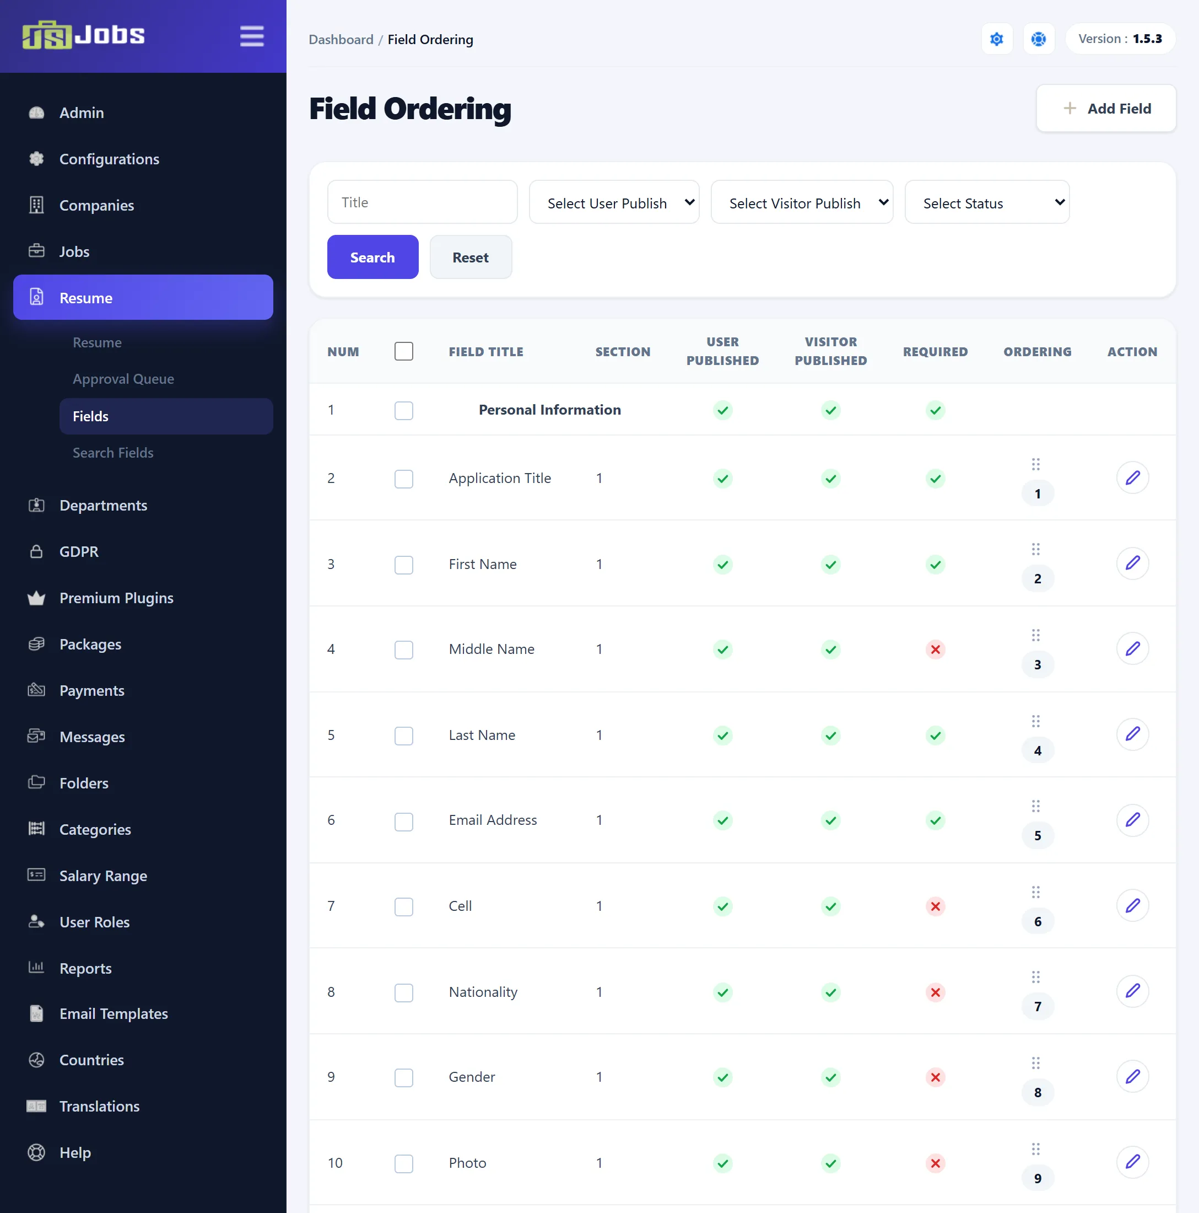The width and height of the screenshot is (1199, 1213).
Task: Open edit for the Cell field row
Action: click(x=1132, y=905)
